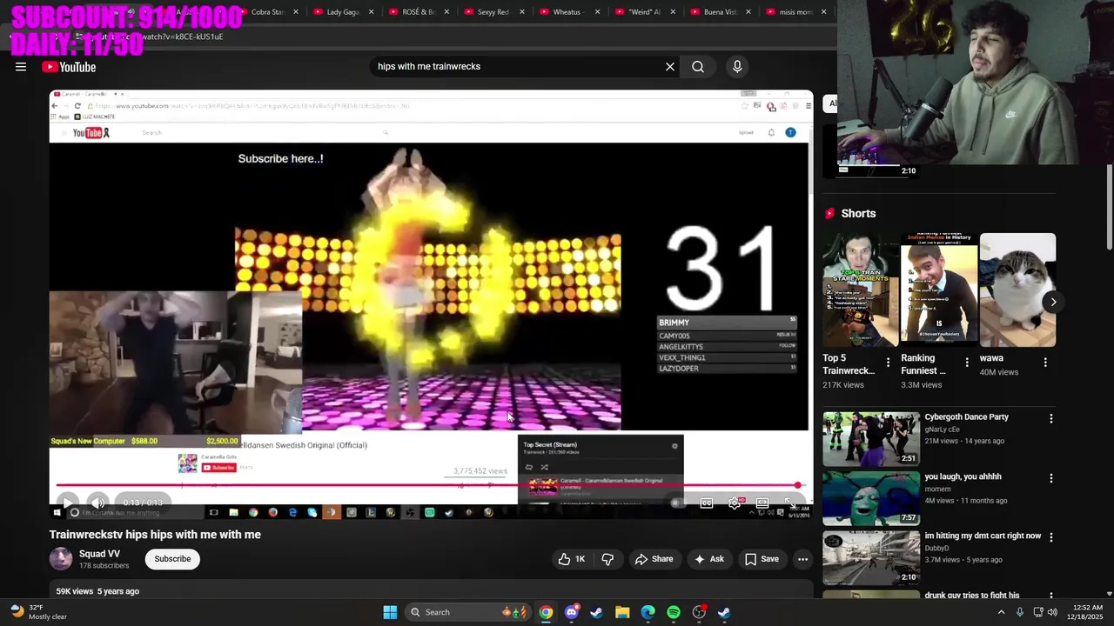The height and width of the screenshot is (626, 1114).
Task: Close the Cobra Star tab
Action: (296, 12)
